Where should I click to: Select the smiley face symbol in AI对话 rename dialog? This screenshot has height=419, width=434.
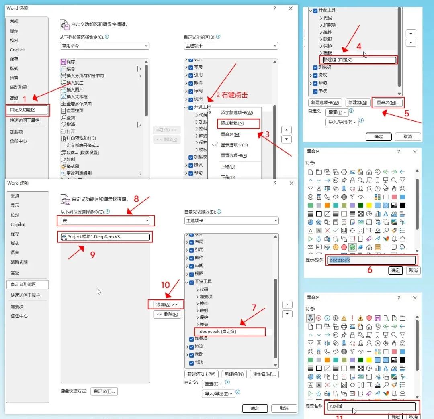click(402, 343)
